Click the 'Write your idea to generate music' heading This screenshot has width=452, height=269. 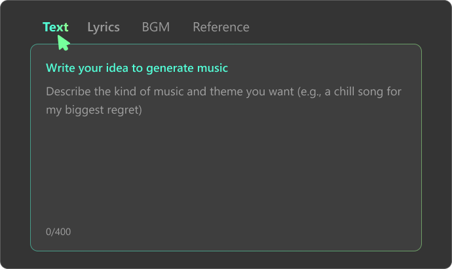coord(137,68)
